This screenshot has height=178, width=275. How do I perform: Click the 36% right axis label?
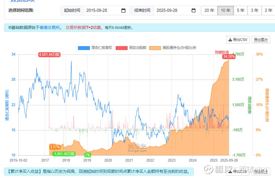point(259,54)
